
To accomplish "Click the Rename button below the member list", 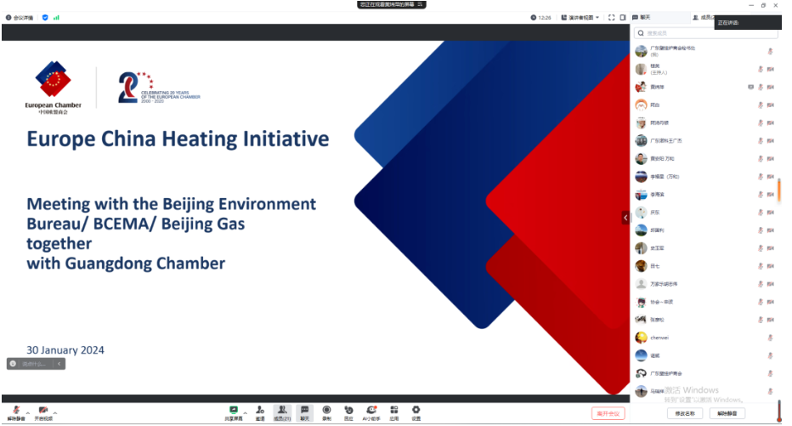I will [x=684, y=413].
